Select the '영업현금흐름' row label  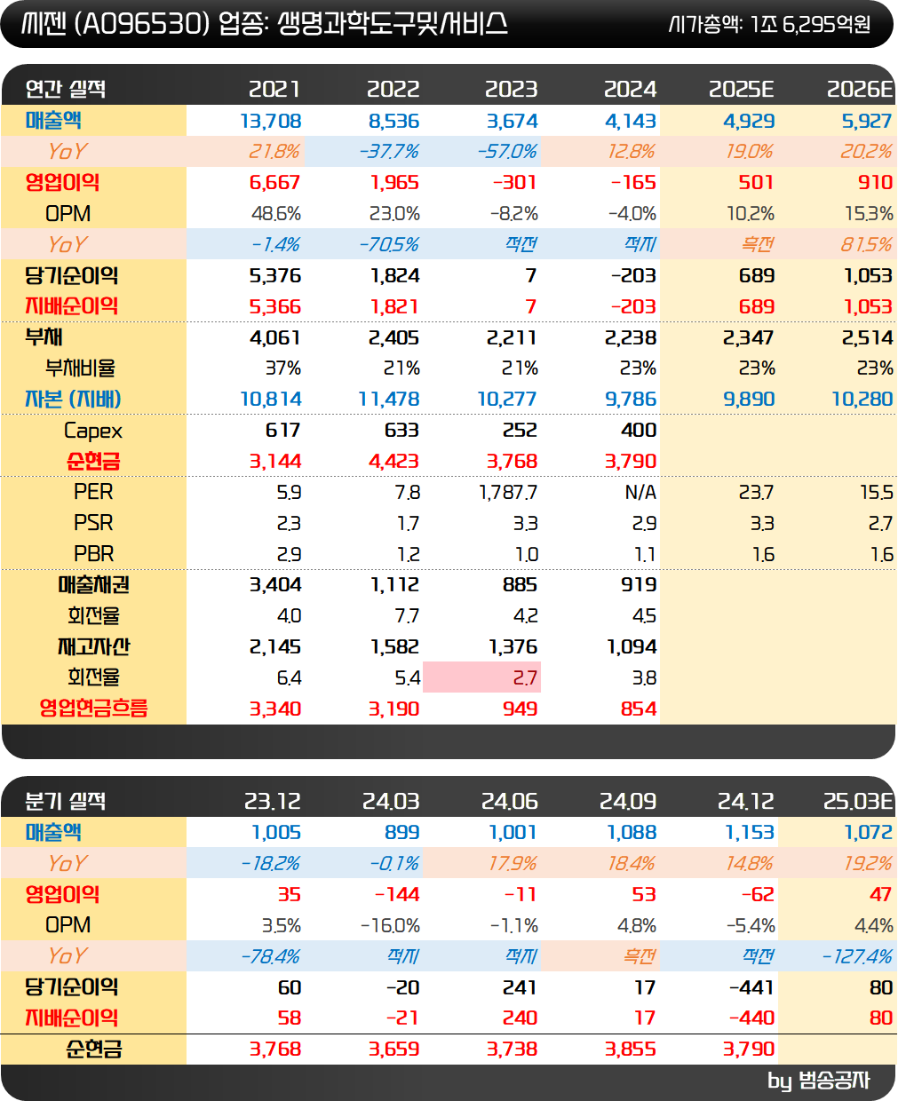pos(93,709)
